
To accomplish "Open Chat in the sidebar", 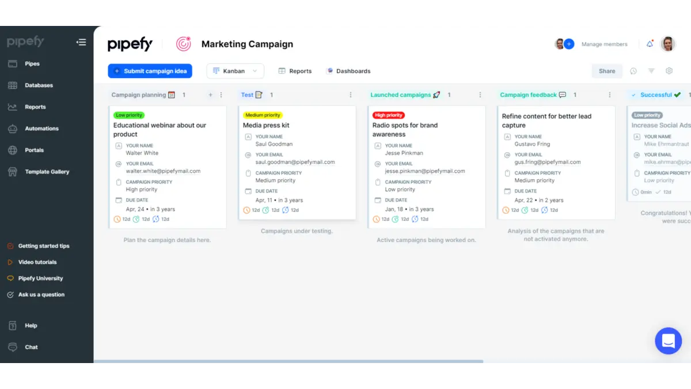I will click(32, 348).
